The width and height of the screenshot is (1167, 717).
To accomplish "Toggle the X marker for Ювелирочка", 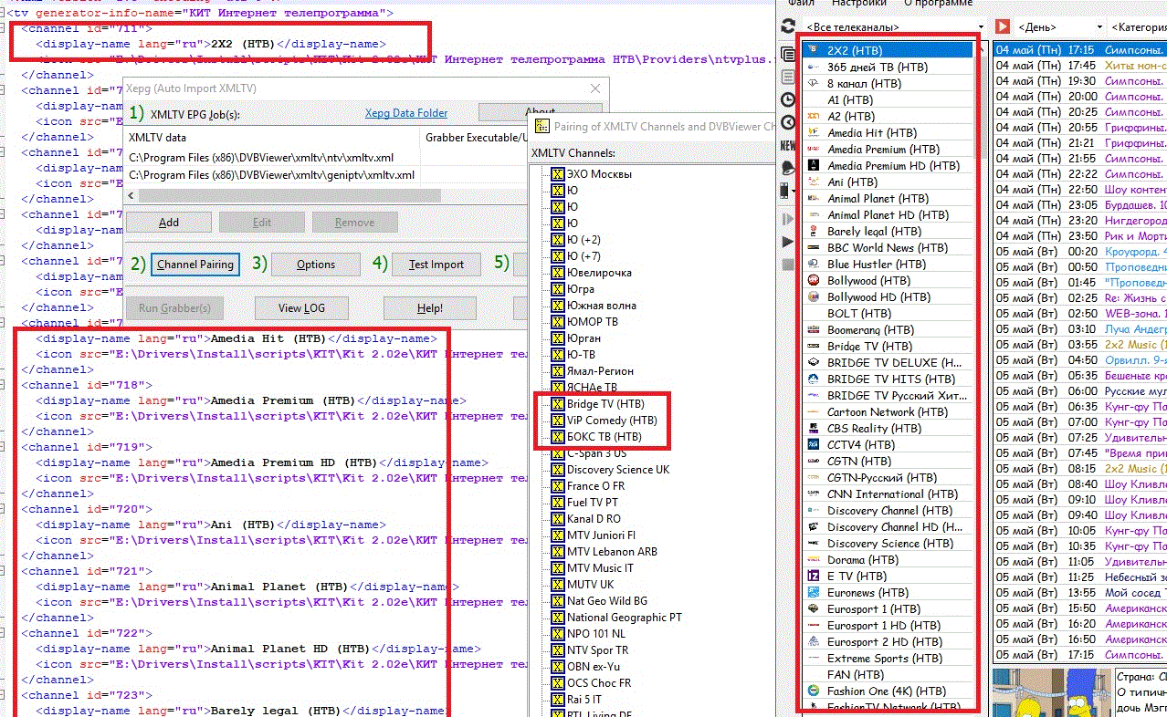I will pyautogui.click(x=557, y=273).
